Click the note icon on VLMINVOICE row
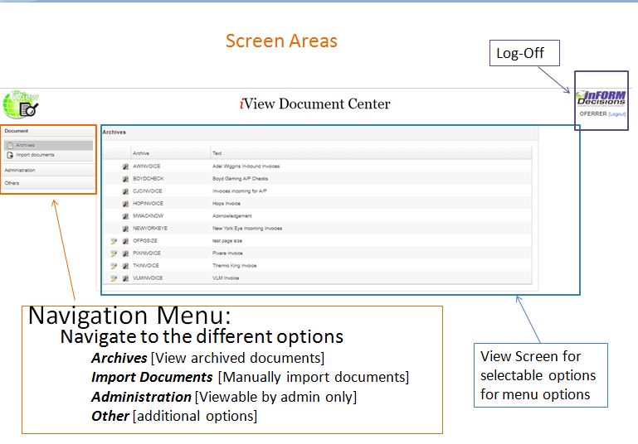Screen dimensions: 638x444 pyautogui.click(x=114, y=278)
